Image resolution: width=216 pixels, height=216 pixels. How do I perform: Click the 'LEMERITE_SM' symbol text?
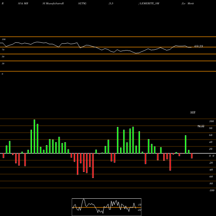click(149, 3)
